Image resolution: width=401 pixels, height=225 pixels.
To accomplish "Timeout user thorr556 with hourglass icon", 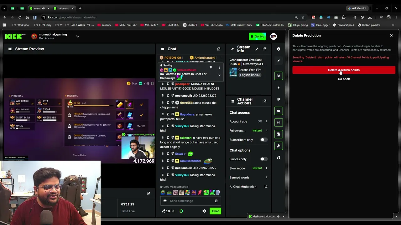I will tap(168, 103).
